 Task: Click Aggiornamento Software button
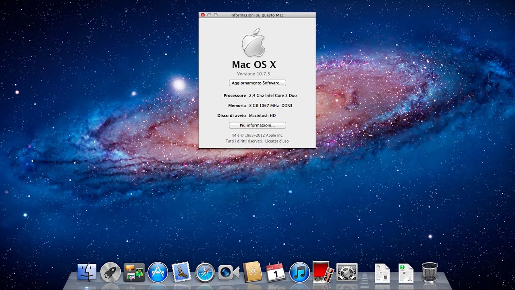click(x=257, y=83)
